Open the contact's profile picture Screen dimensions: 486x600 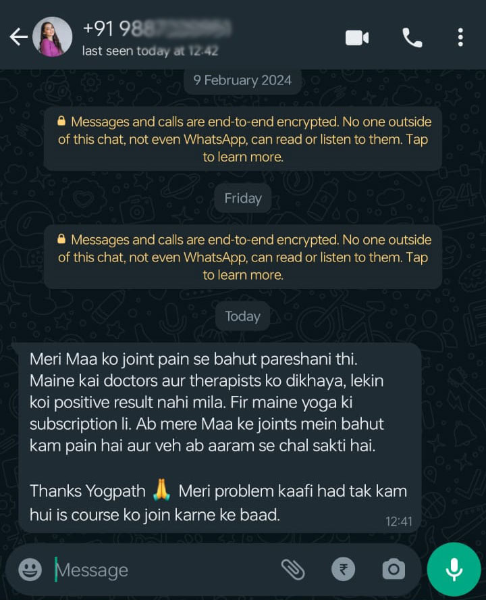(53, 36)
